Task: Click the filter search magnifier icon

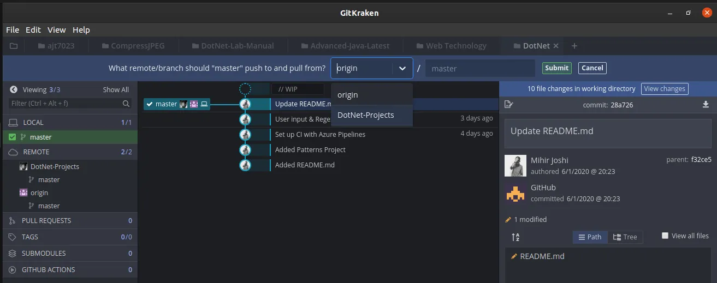Action: coord(126,103)
